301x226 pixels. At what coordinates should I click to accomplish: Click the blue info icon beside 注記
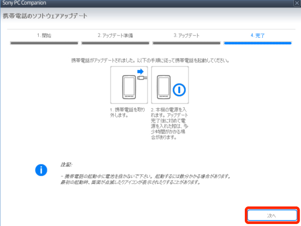pyautogui.click(x=41, y=170)
